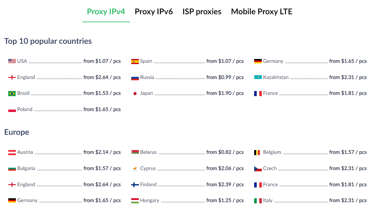Screen dimensions: 373x210
Task: Click the Finland flag icon
Action: pyautogui.click(x=135, y=185)
